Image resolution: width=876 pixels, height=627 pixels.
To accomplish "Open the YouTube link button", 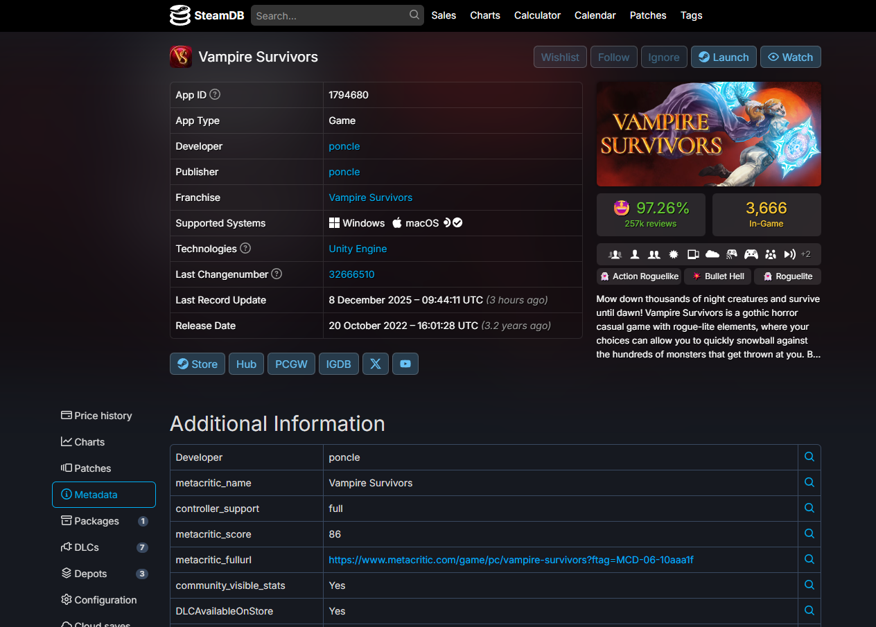I will [405, 364].
